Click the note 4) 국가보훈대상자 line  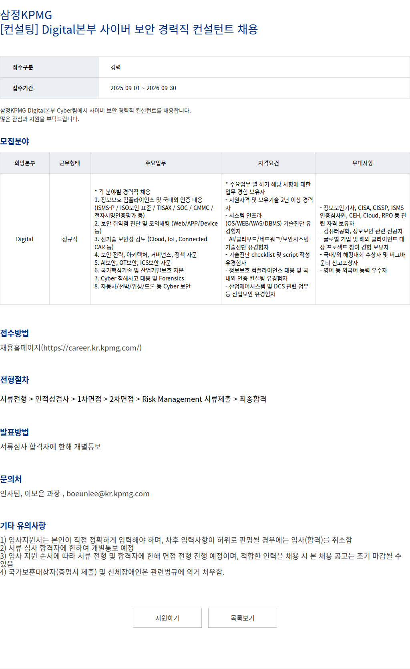113,572
